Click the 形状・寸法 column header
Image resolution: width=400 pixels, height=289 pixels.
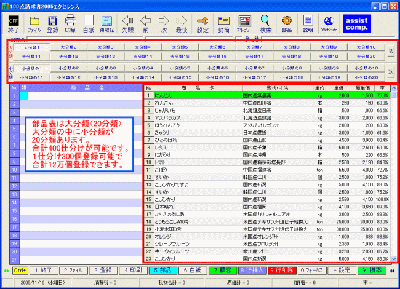(x=278, y=89)
